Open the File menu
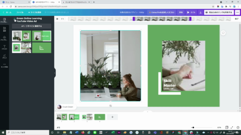Screen dimensions: 241x135 coord(20,12)
